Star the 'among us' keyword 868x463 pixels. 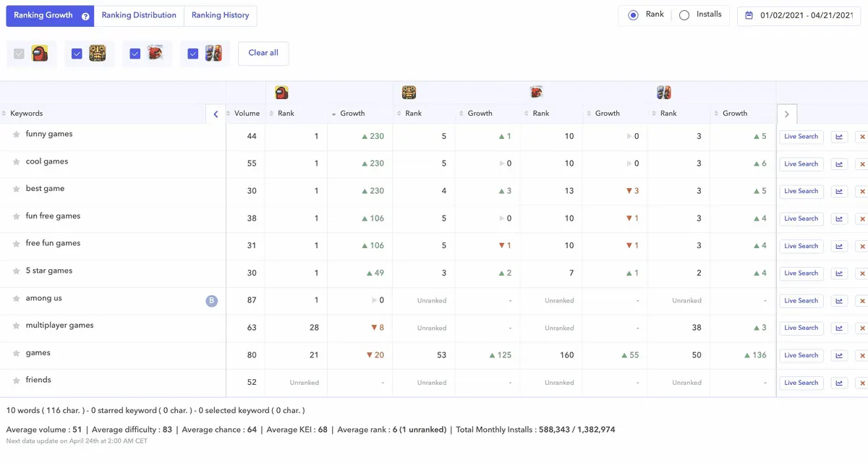(16, 299)
